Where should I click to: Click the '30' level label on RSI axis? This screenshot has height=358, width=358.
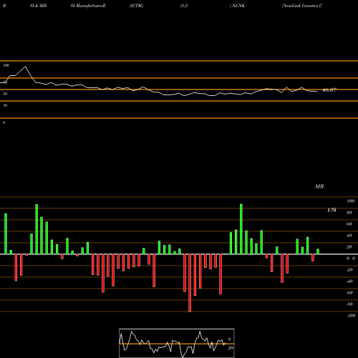pos(5,105)
